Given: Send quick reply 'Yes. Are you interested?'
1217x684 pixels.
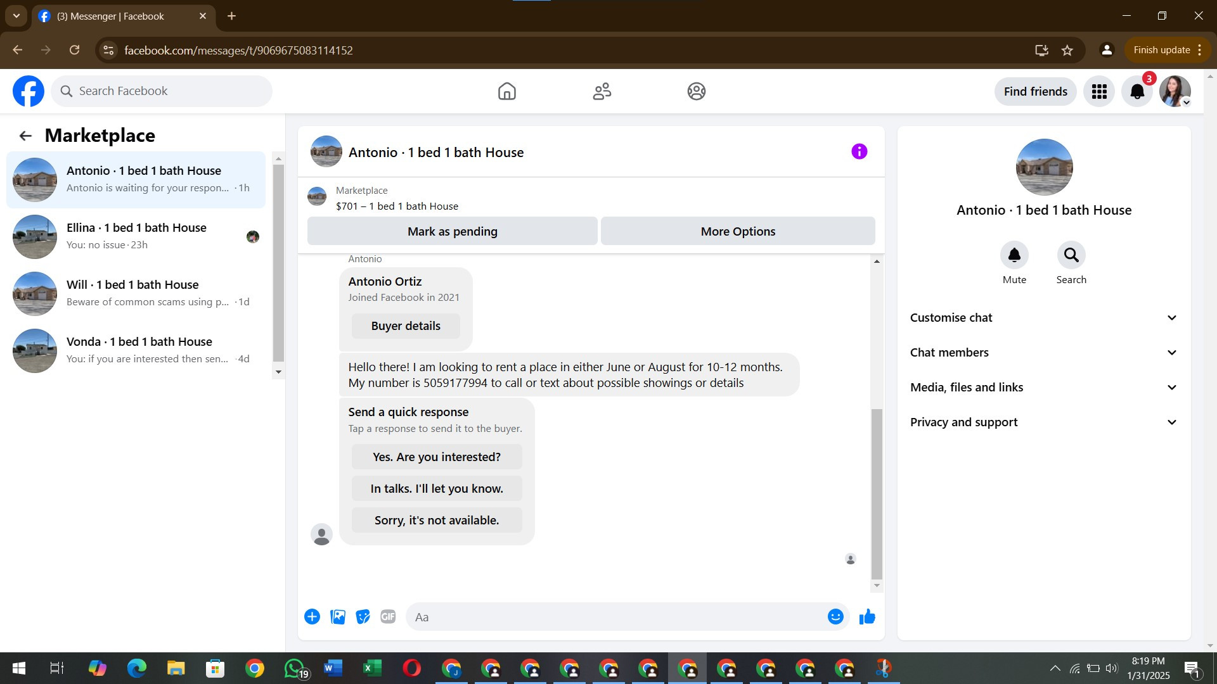Looking at the screenshot, I should [x=437, y=457].
